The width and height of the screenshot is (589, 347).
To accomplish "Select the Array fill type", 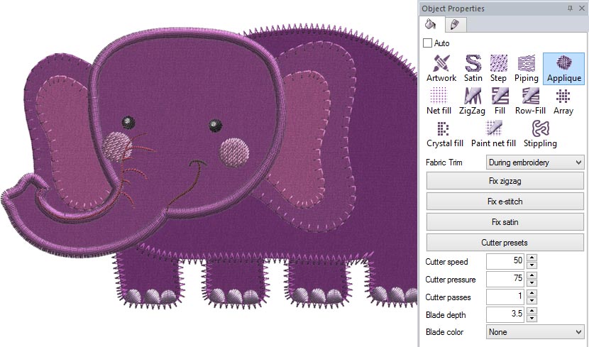I will (x=563, y=101).
